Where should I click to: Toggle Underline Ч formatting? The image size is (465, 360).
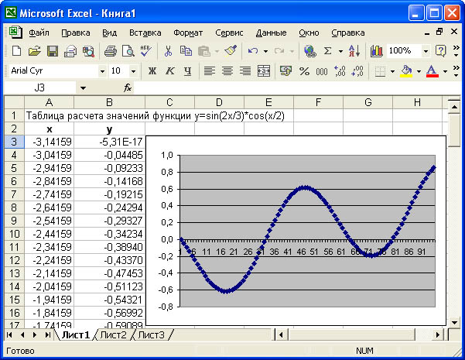click(187, 71)
